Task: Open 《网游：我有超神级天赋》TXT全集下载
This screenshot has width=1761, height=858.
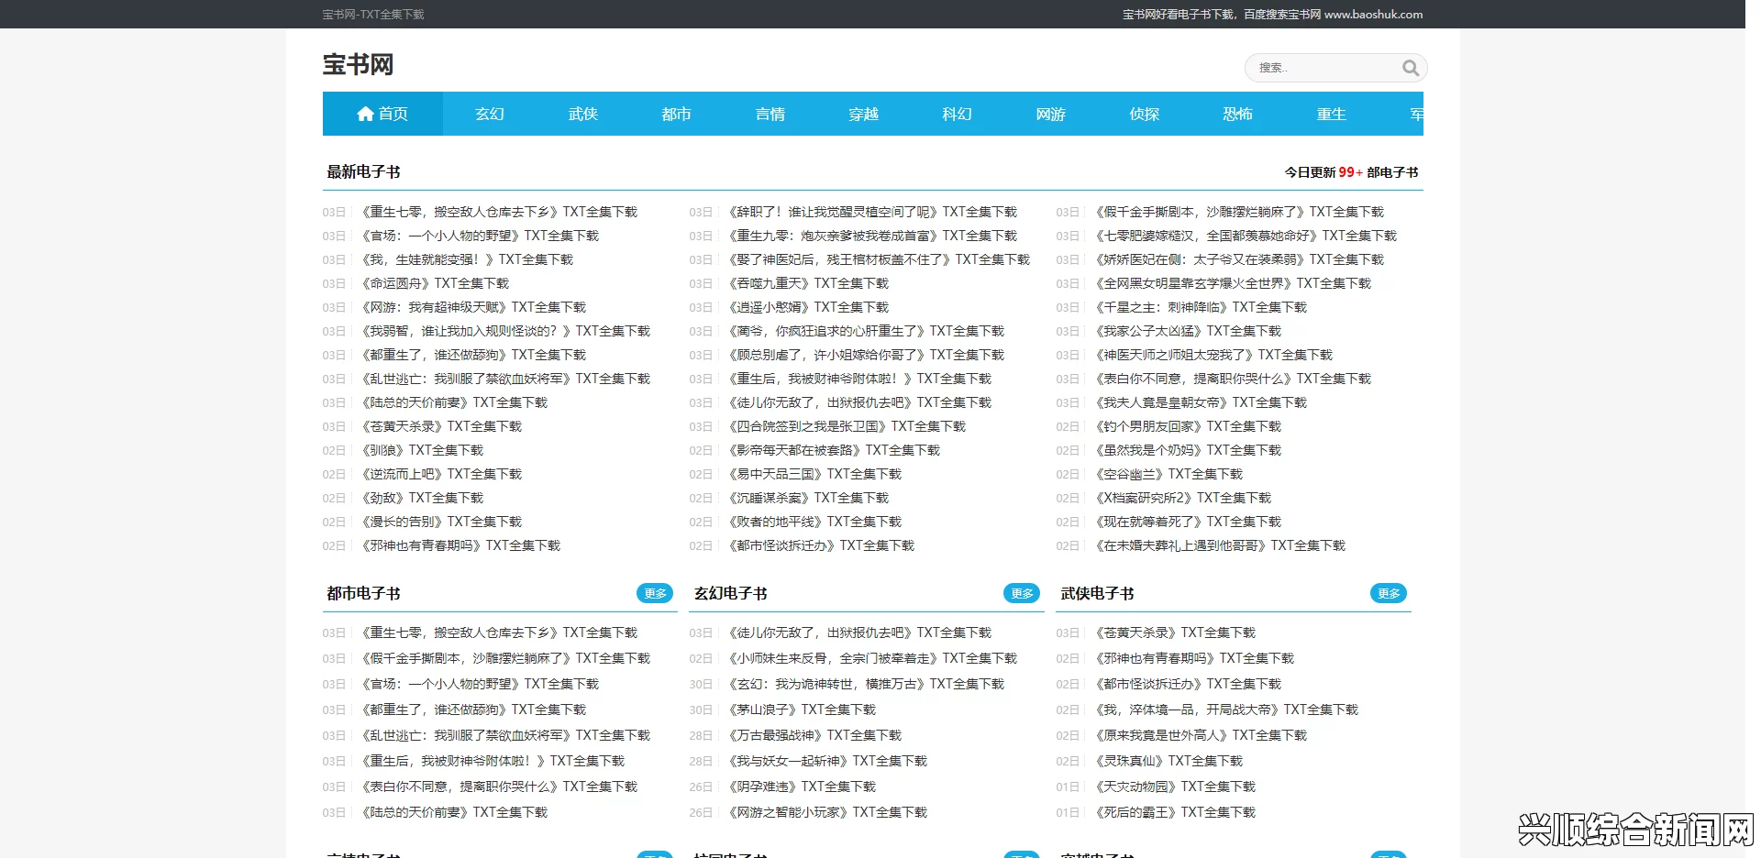Action: click(x=471, y=307)
